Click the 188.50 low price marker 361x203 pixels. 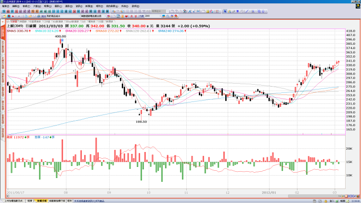pos(142,122)
